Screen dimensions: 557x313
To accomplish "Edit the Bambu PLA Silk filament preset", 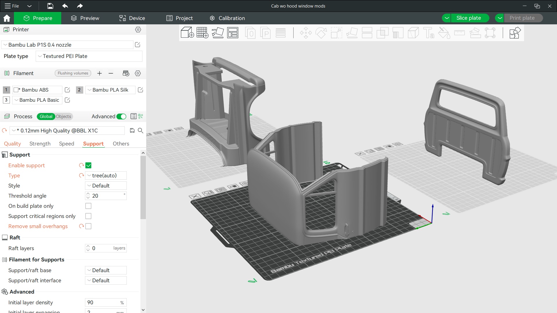I will click(140, 90).
